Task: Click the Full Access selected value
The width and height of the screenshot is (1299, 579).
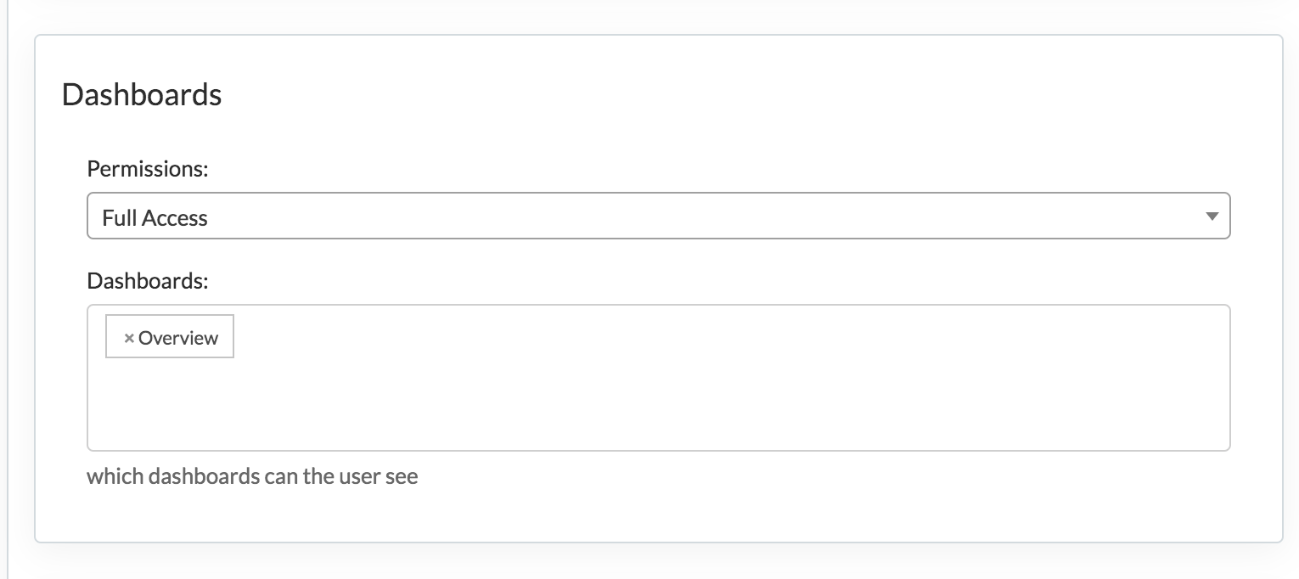Action: click(x=155, y=218)
